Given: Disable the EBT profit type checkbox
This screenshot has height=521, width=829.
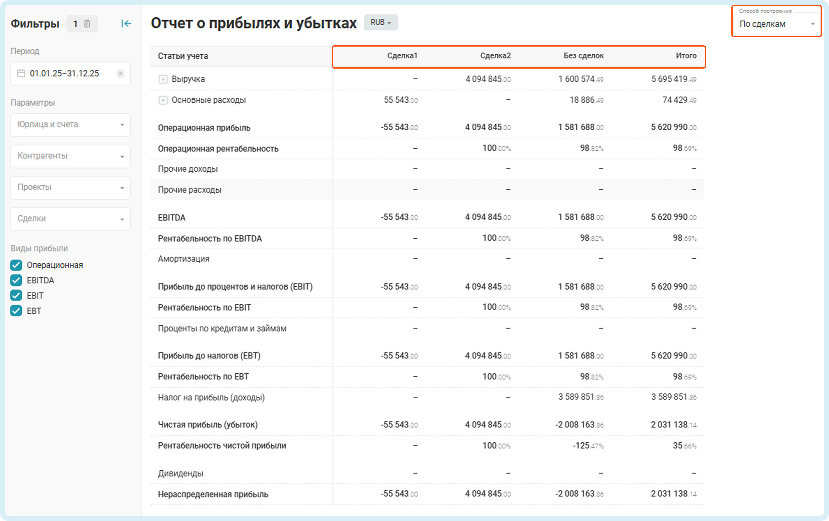Looking at the screenshot, I should (16, 311).
